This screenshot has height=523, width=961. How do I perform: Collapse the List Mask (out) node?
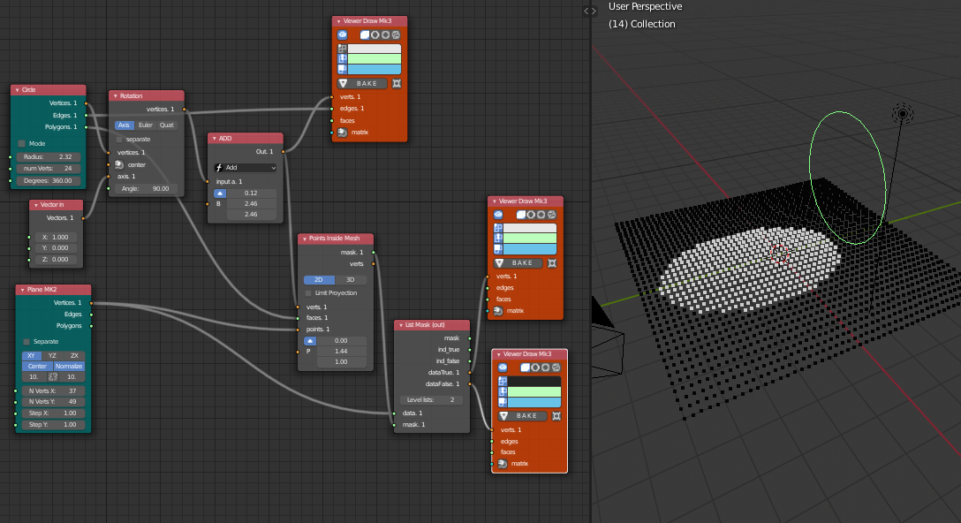[400, 325]
